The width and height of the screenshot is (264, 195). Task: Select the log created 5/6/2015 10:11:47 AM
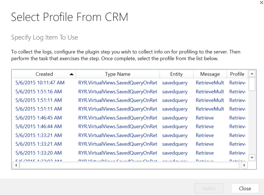38,83
